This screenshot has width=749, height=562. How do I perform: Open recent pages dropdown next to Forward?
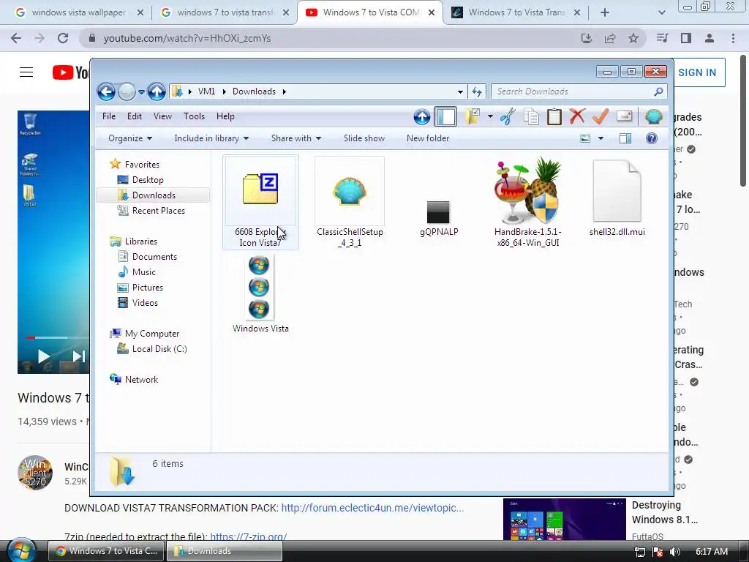pos(141,91)
